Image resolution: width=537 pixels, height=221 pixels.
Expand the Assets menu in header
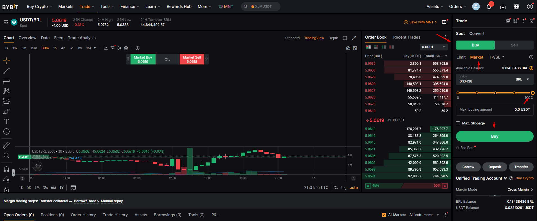435,6
